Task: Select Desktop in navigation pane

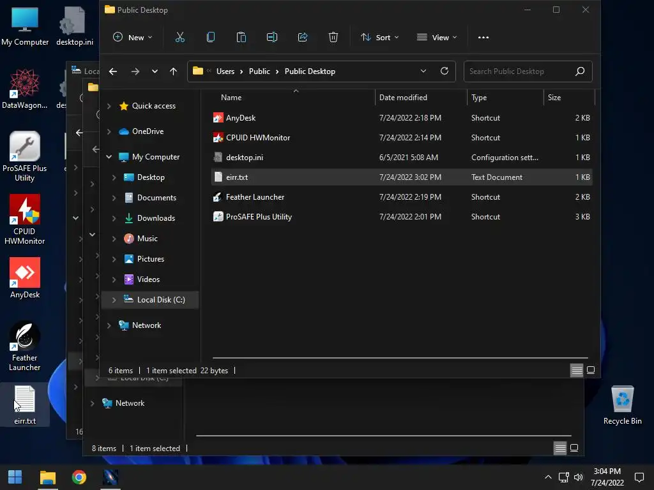Action: click(x=150, y=177)
